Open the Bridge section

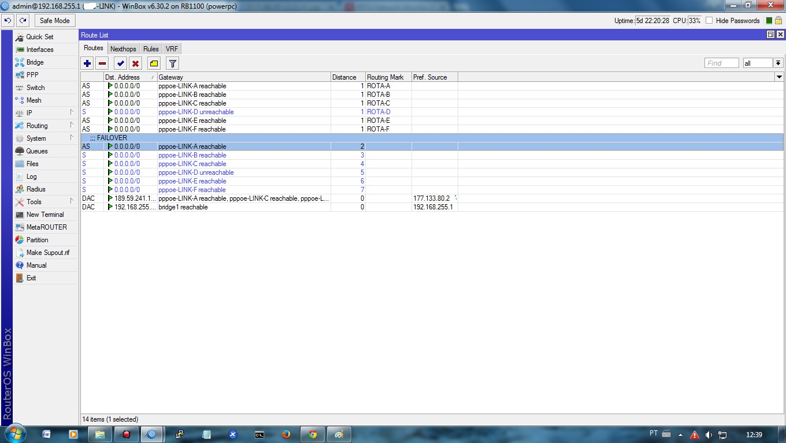46,62
